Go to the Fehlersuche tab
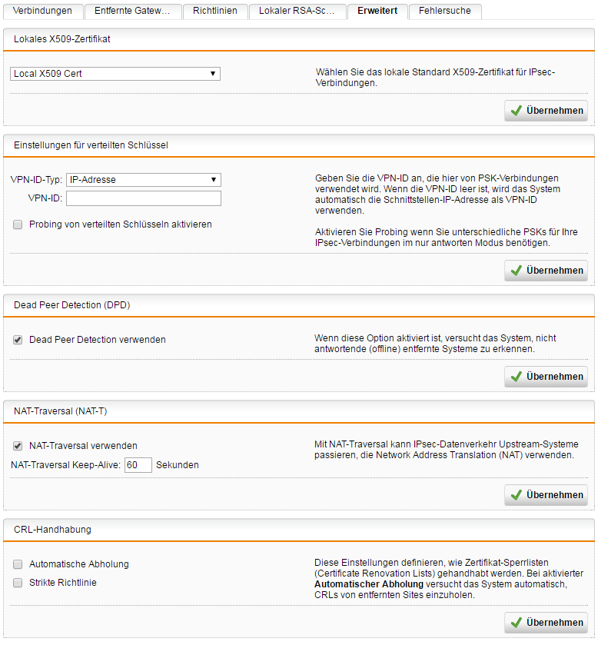 click(445, 11)
